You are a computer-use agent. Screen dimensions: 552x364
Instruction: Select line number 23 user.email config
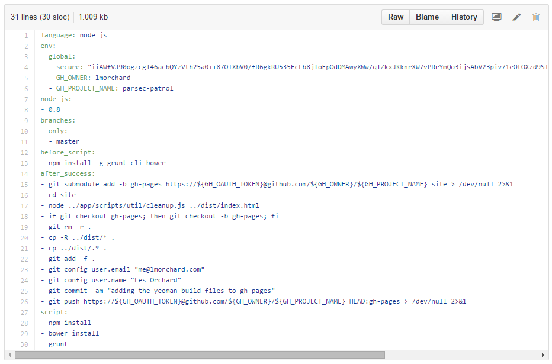pos(24,270)
